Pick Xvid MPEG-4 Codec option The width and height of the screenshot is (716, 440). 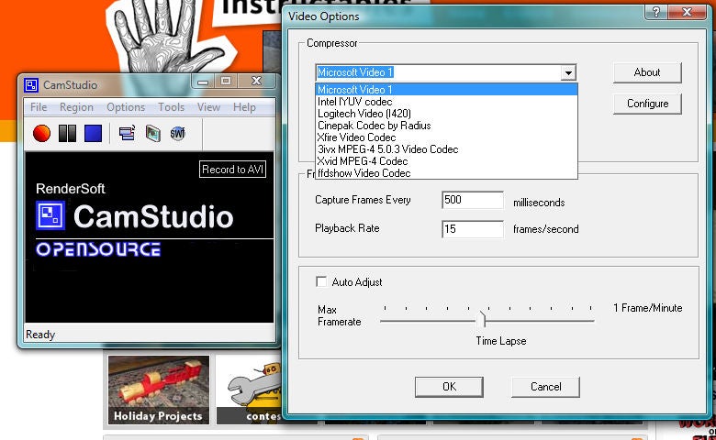(x=447, y=161)
